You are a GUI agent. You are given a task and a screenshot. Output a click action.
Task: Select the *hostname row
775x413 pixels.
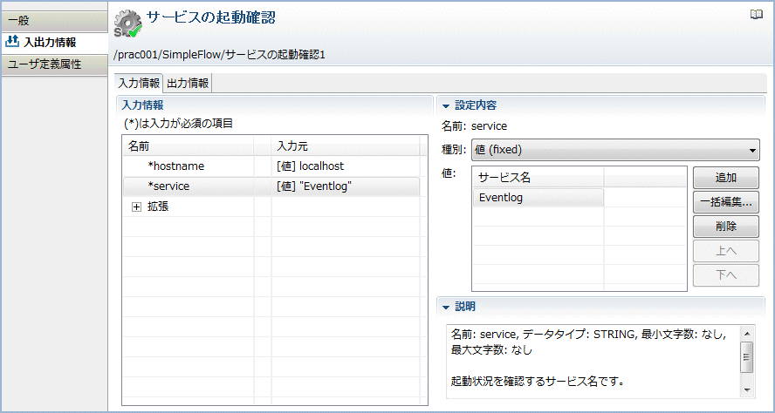pos(271,166)
